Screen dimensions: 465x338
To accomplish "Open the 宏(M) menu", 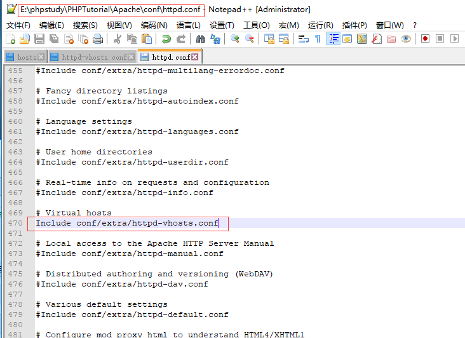I will click(x=289, y=25).
